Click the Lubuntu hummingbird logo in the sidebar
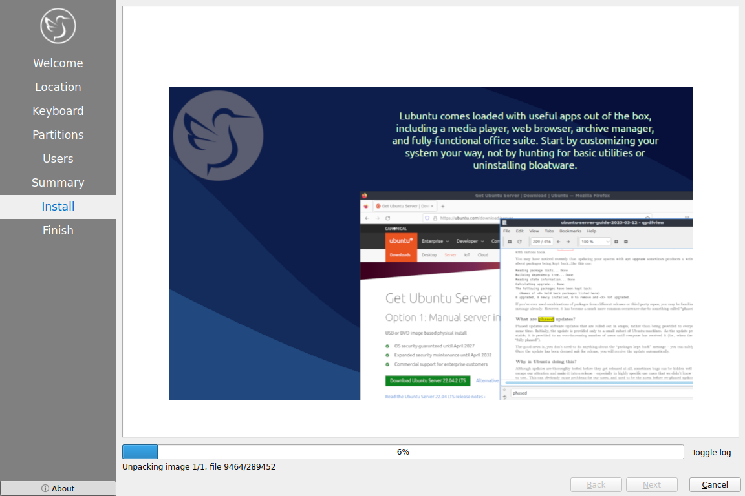745x496 pixels. (58, 26)
